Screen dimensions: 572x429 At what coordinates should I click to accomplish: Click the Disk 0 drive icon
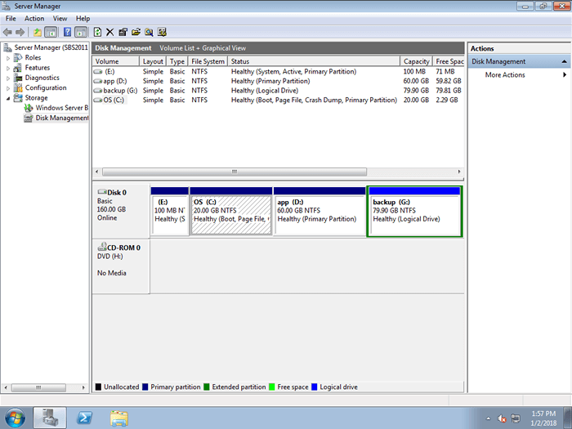click(102, 192)
